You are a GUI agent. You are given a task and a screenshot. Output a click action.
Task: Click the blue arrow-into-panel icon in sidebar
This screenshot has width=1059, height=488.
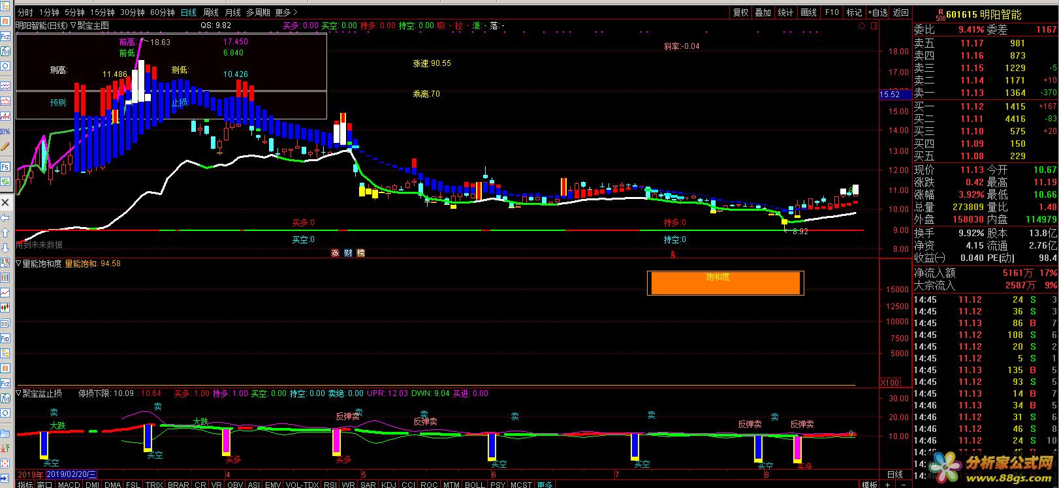[x=5, y=478]
